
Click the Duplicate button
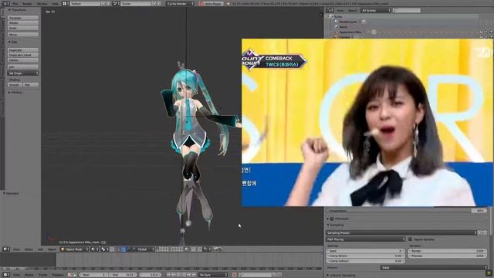23,50
